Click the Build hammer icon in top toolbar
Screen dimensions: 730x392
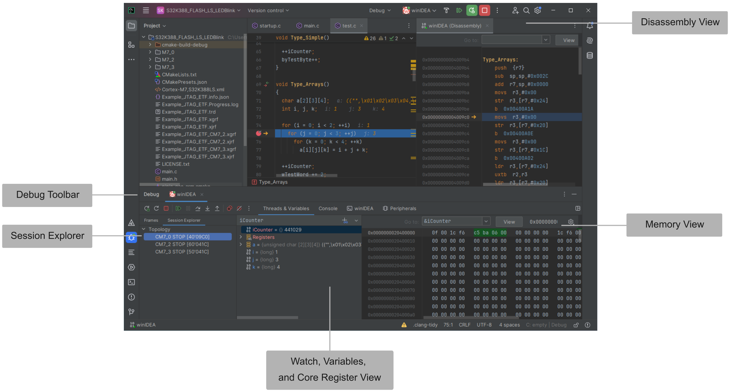point(446,10)
